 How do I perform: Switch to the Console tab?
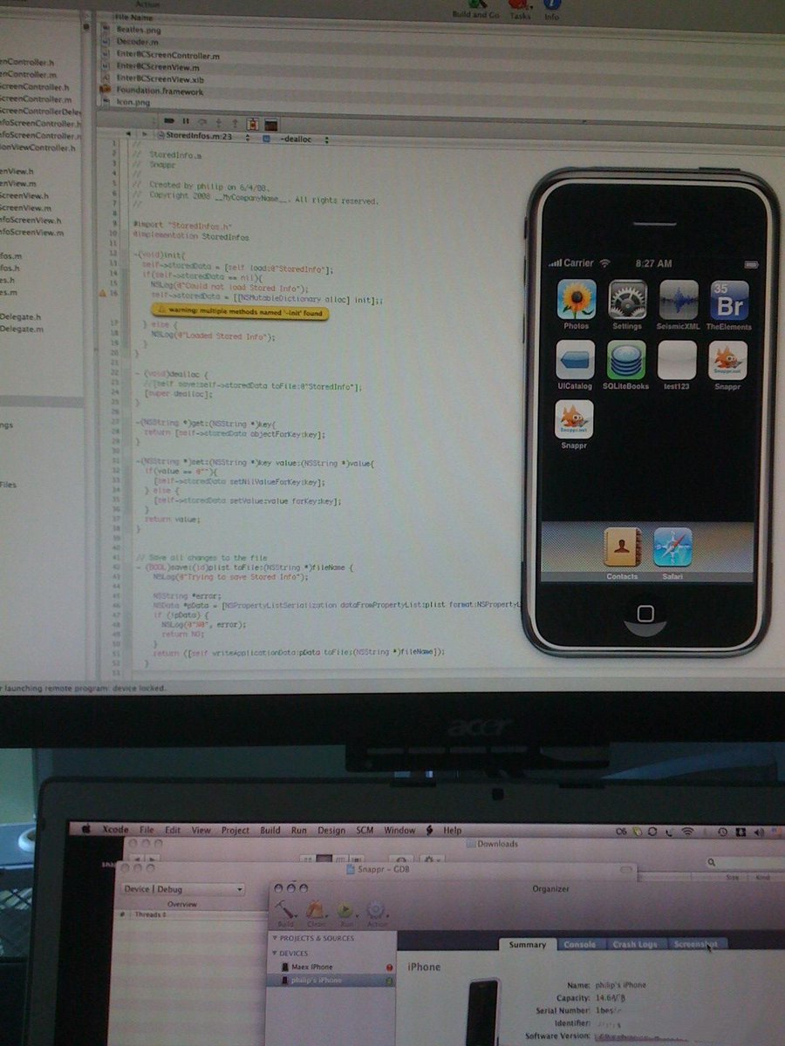click(x=580, y=944)
